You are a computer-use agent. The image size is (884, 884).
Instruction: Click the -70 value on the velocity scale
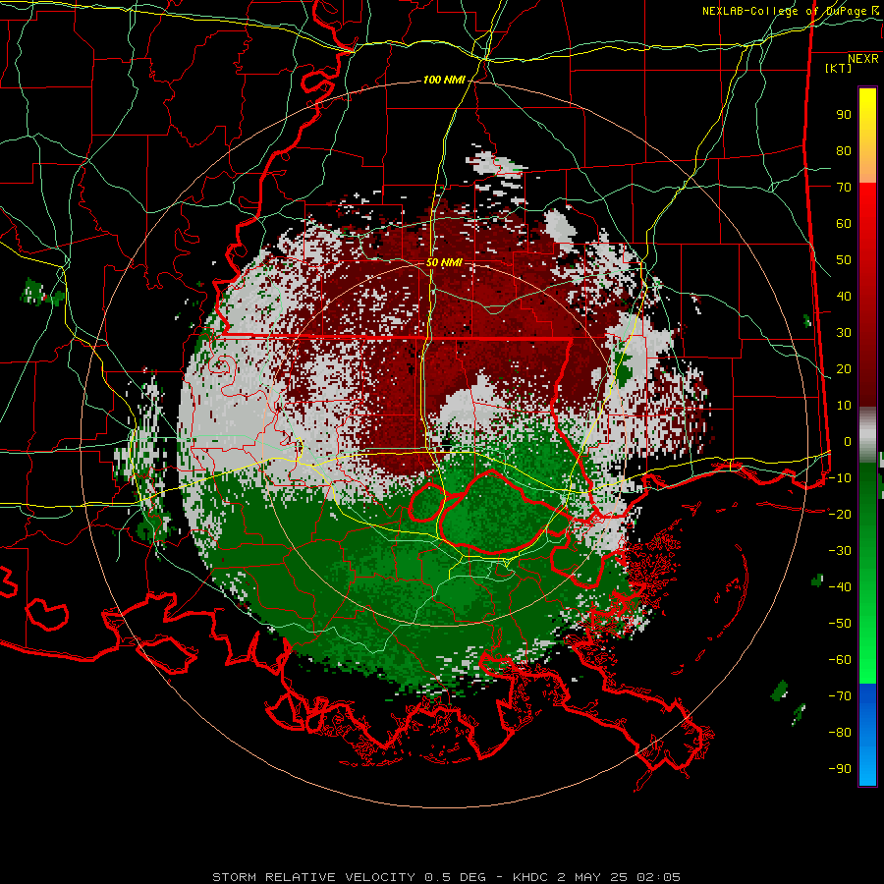(840, 696)
